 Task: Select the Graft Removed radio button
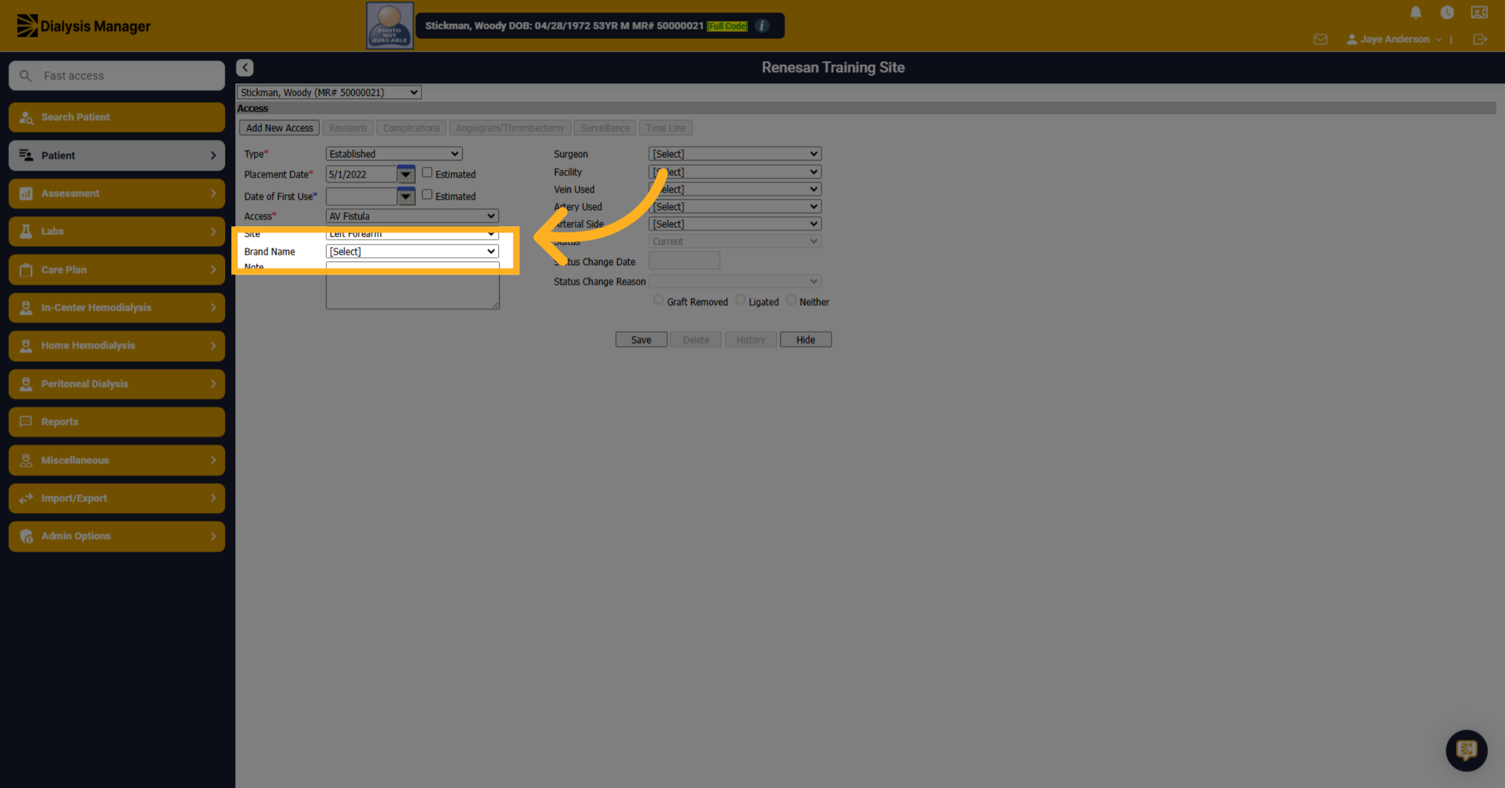tap(658, 300)
